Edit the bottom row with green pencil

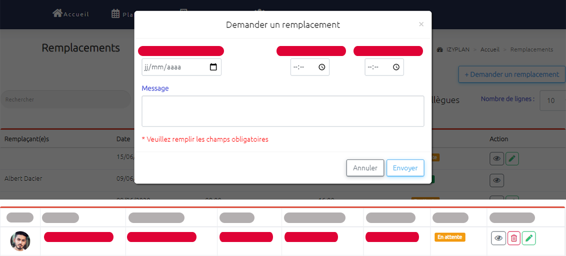(x=529, y=238)
